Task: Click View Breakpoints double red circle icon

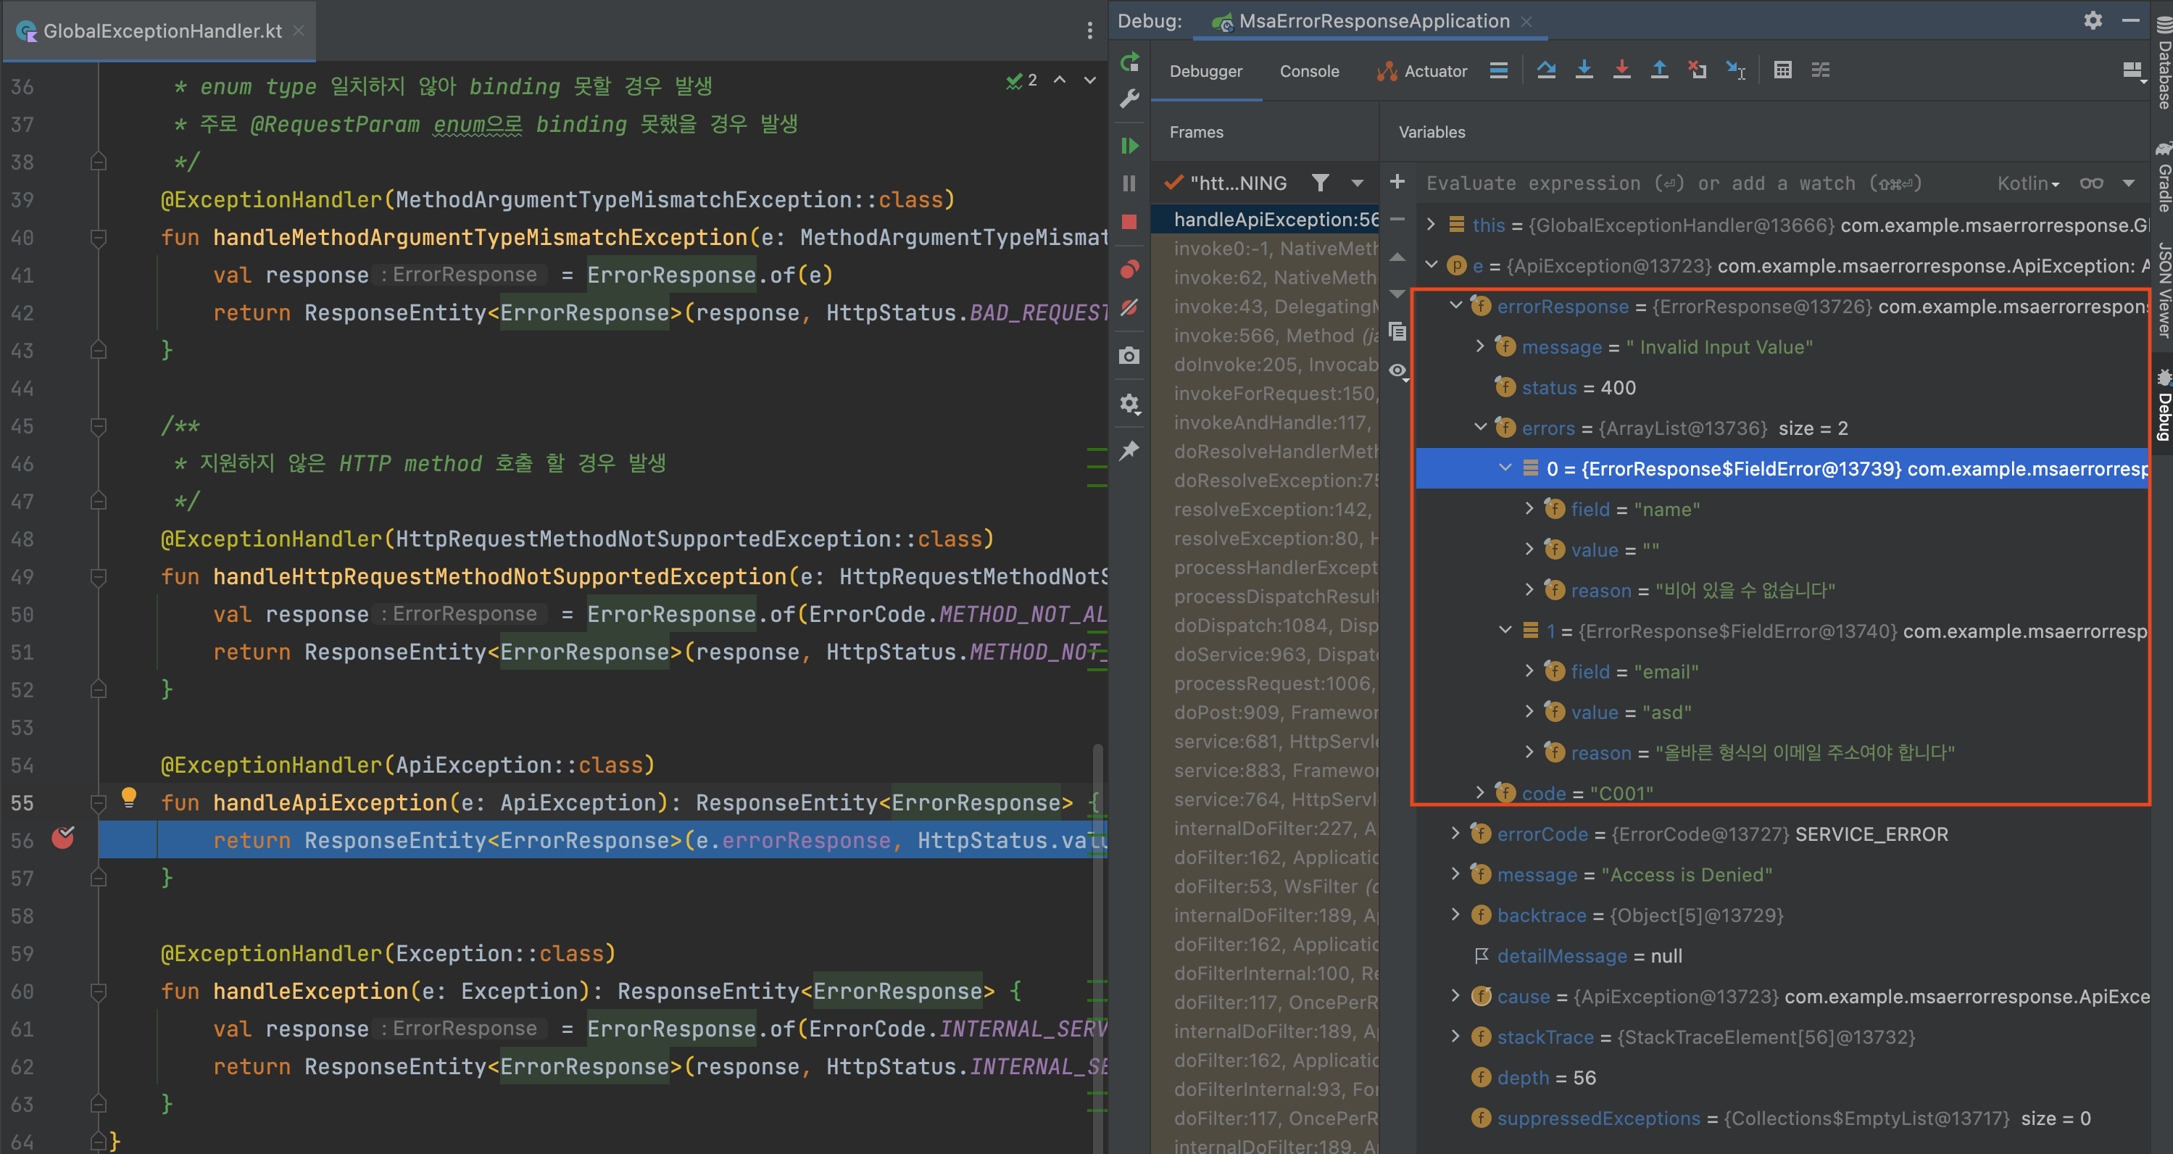Action: 1129,269
